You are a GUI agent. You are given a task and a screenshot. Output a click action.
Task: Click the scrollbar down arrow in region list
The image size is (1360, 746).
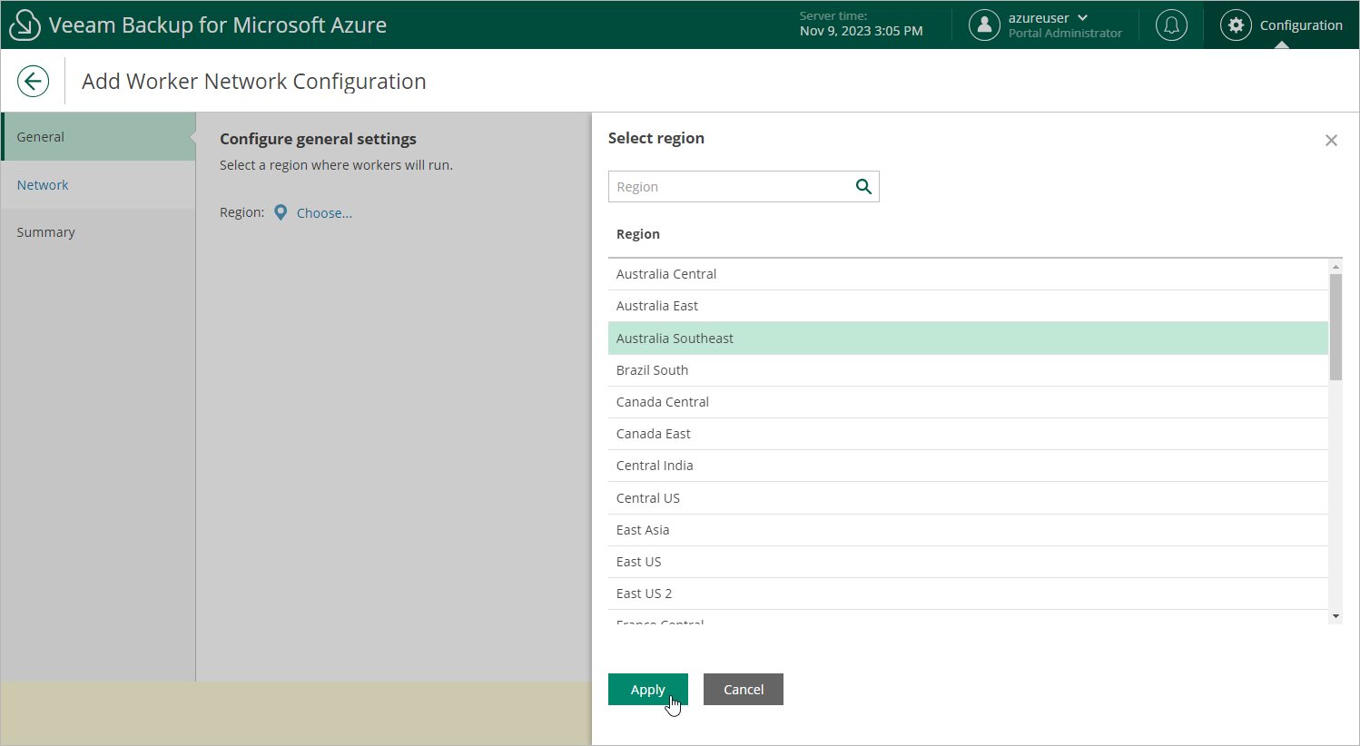click(x=1335, y=616)
